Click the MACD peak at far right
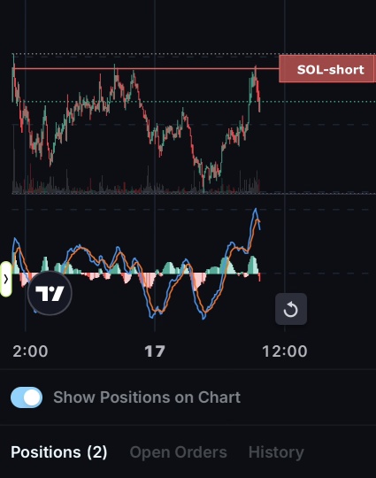 256,209
